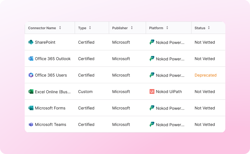This screenshot has height=154, width=250.
Task: Click the Custom type cell for Excel Online
Action: (x=85, y=91)
